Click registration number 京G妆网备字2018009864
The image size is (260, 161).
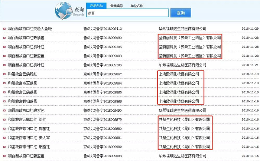[103, 83]
